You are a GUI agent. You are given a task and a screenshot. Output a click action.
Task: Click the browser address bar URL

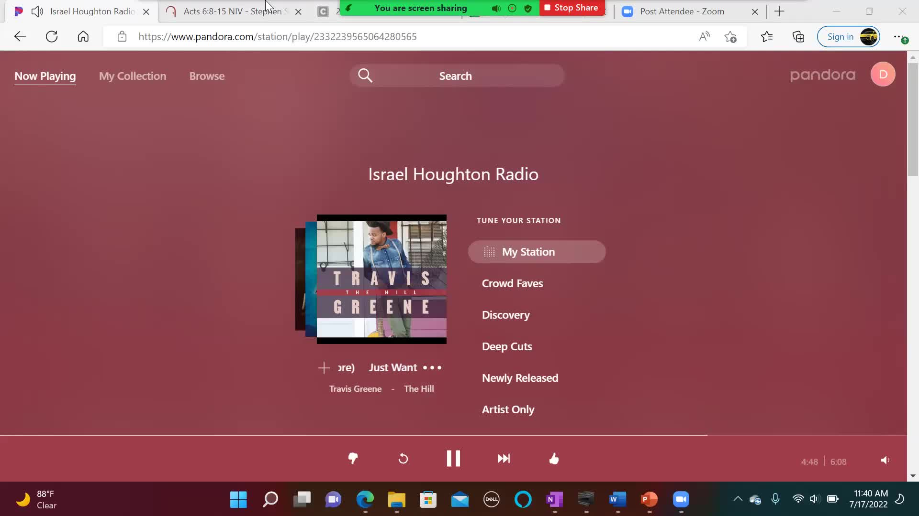click(x=278, y=37)
